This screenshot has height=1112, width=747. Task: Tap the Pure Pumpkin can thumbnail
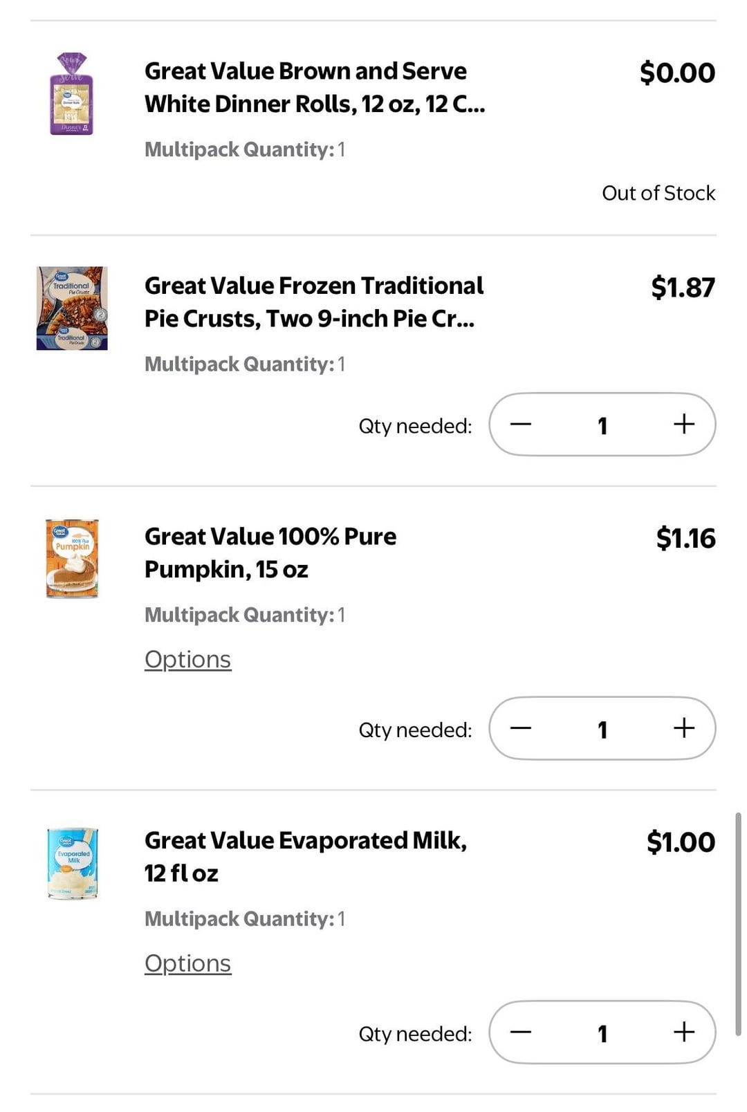click(x=72, y=559)
